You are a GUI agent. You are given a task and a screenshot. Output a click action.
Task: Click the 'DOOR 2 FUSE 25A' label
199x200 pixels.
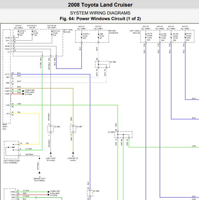tap(86, 36)
